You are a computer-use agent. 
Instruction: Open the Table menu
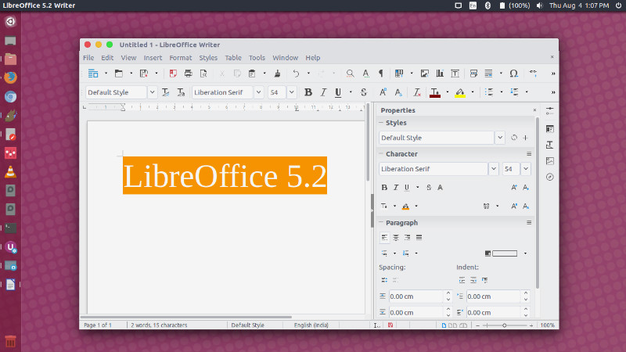click(233, 58)
